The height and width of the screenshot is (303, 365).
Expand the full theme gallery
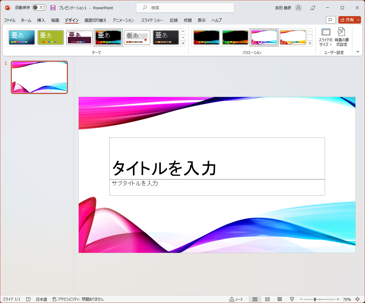(x=183, y=44)
